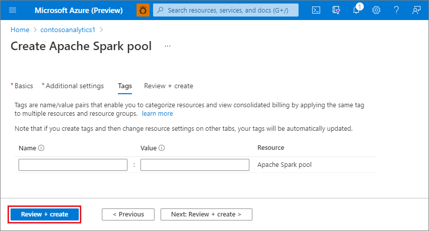Image resolution: width=429 pixels, height=231 pixels.
Task: Focus the tag Name input field
Action: [73, 165]
